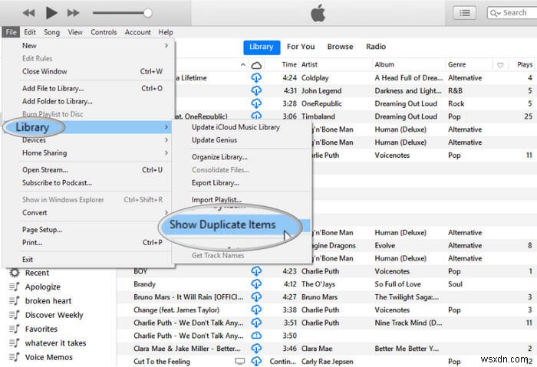
Task: Expand the Devices submenu arrow
Action: pos(166,140)
